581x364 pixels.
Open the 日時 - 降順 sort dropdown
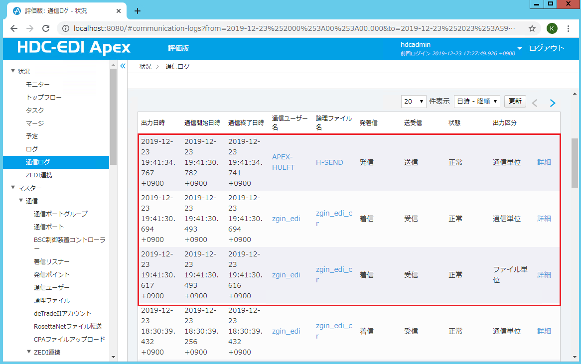pos(477,101)
